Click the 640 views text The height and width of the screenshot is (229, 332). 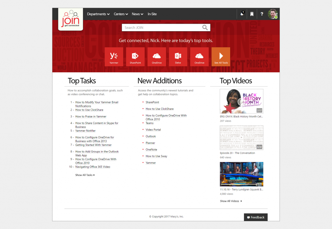click(226, 157)
